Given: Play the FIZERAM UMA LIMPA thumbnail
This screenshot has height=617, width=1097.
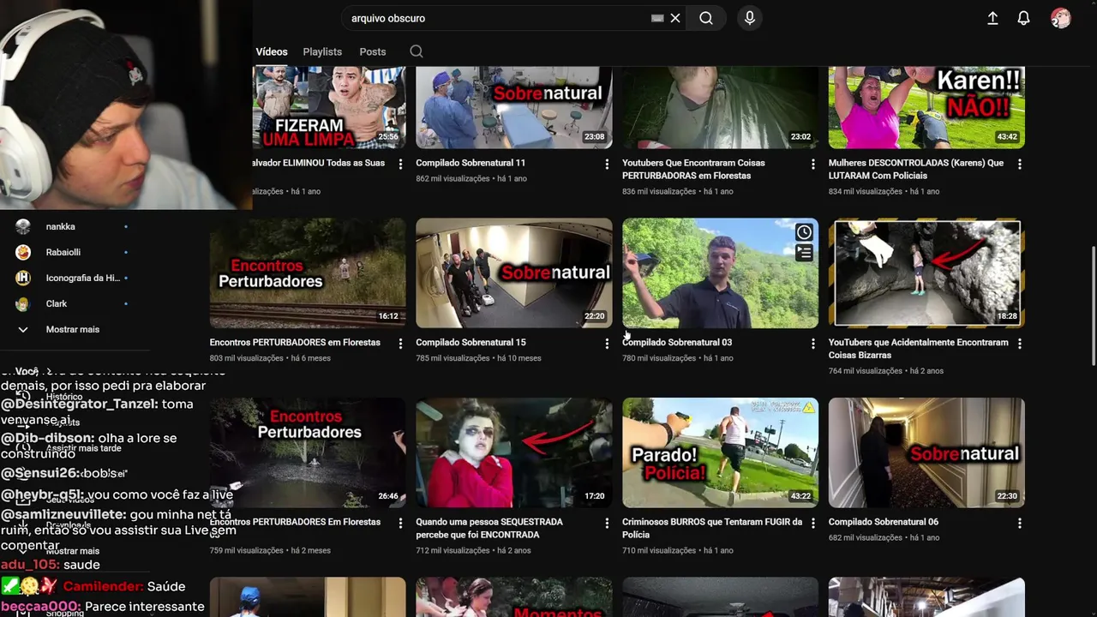Looking at the screenshot, I should tap(329, 107).
